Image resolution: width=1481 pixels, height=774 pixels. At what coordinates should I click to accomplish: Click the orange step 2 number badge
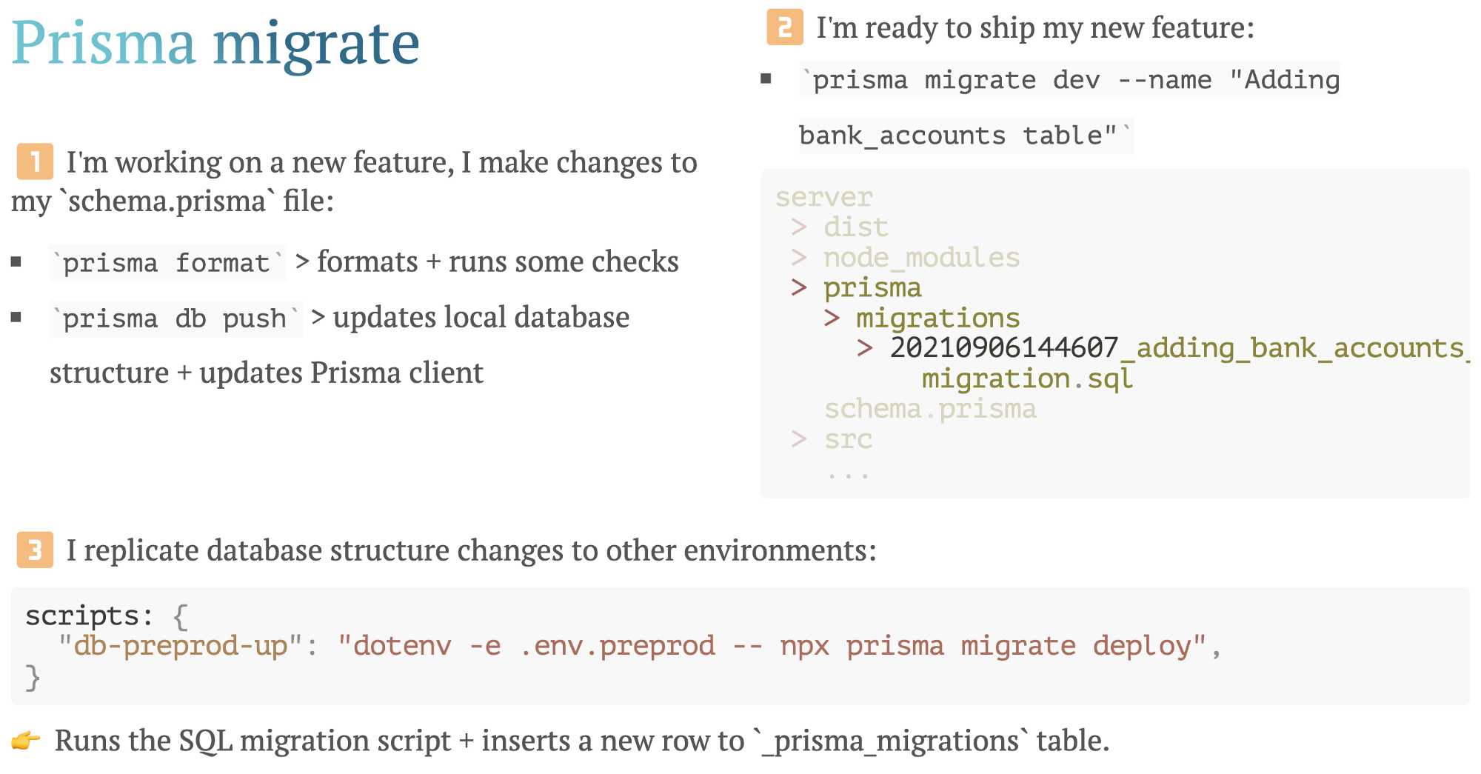pos(785,27)
